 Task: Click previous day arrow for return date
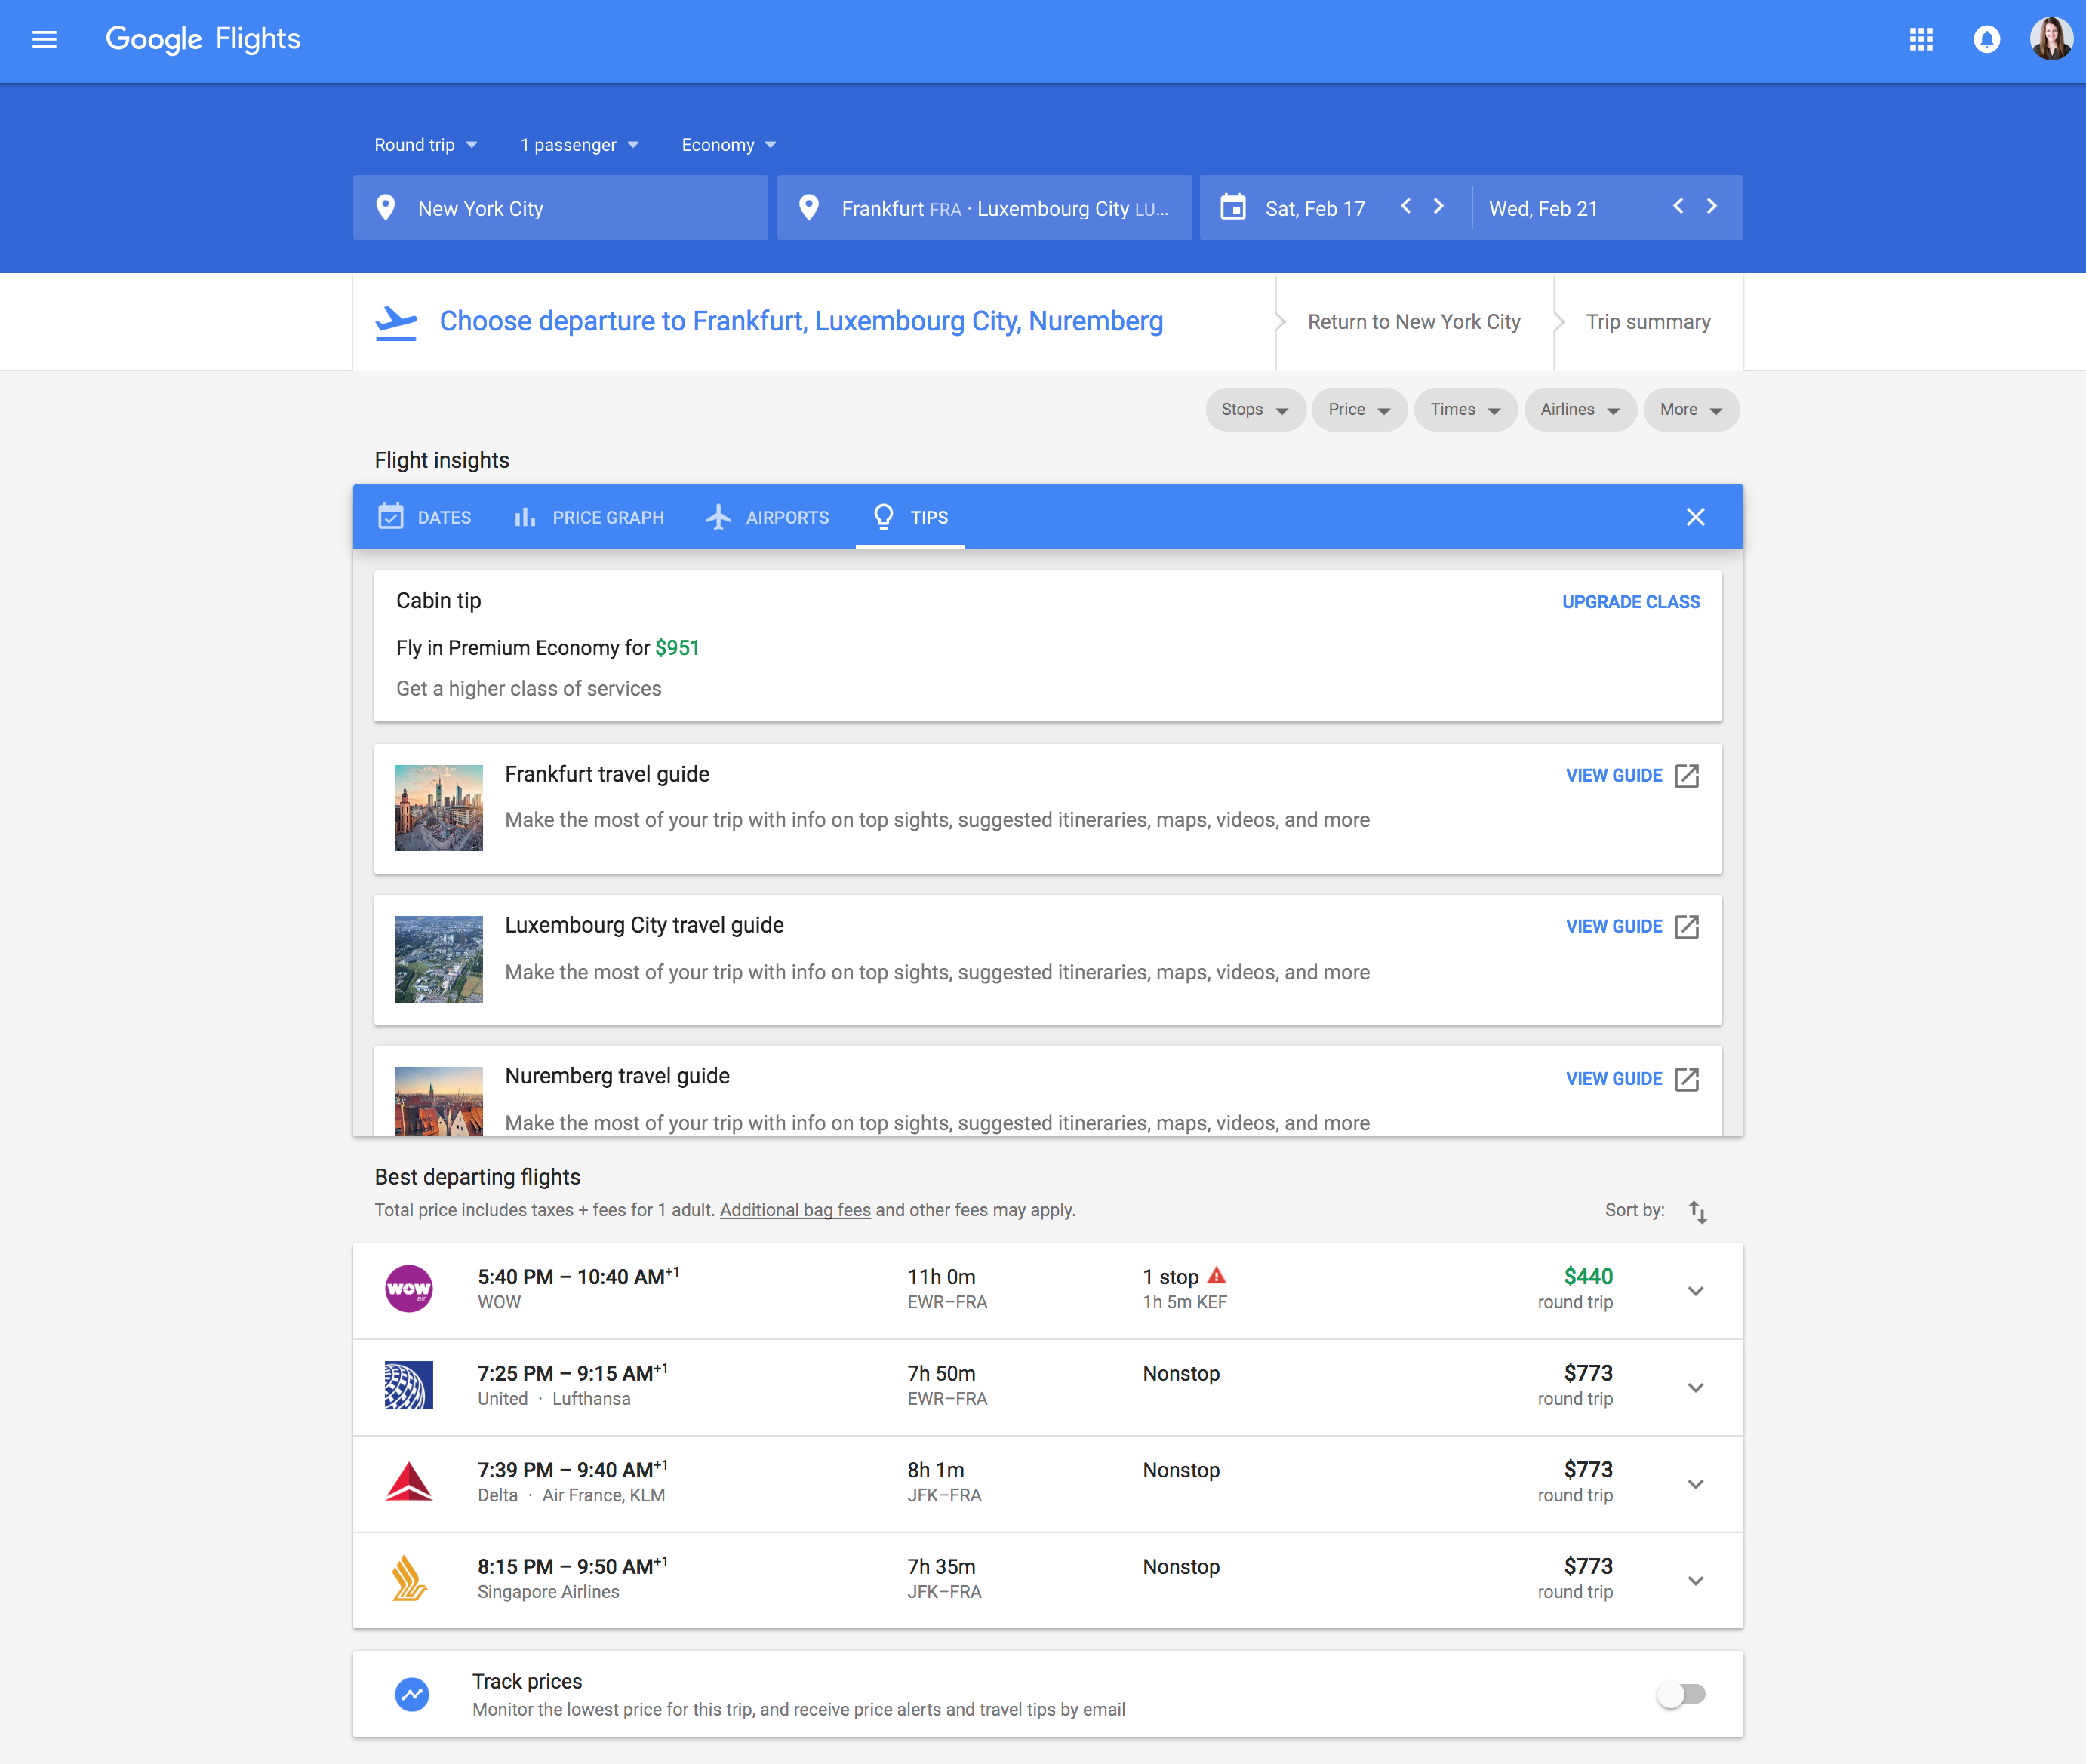click(x=1678, y=207)
